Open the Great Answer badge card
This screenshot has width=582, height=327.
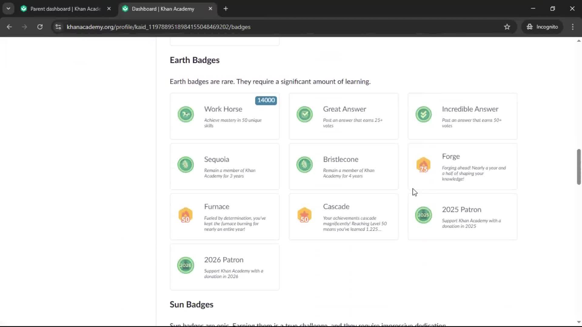coord(343,116)
